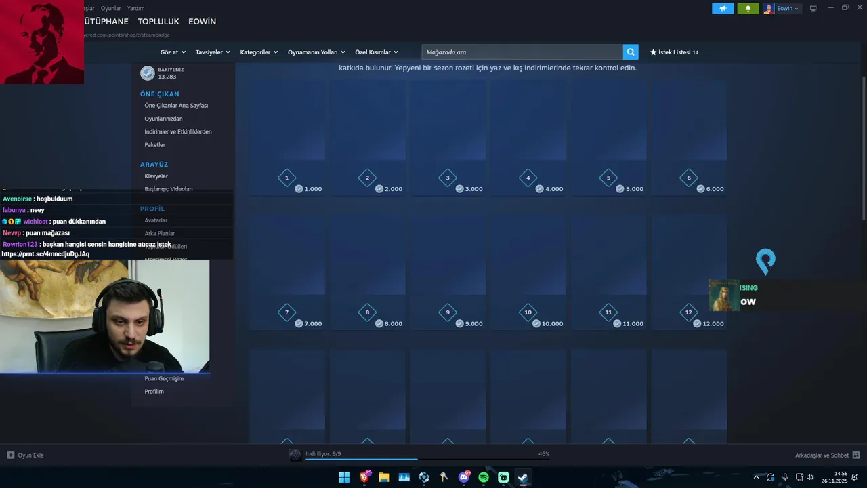This screenshot has width=867, height=488.
Task: Launch Brave browser from the taskbar
Action: tap(365, 477)
